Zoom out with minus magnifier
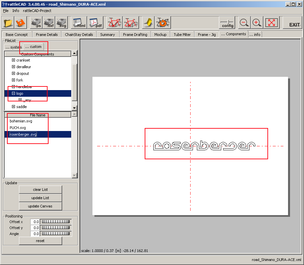 point(244,23)
